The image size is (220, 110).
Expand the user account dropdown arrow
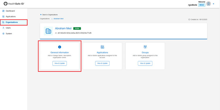[213, 4]
